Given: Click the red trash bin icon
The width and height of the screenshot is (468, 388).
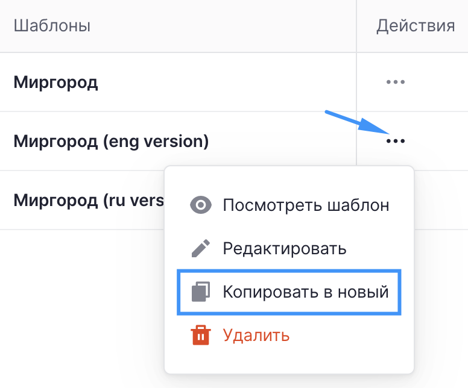Looking at the screenshot, I should point(201,335).
